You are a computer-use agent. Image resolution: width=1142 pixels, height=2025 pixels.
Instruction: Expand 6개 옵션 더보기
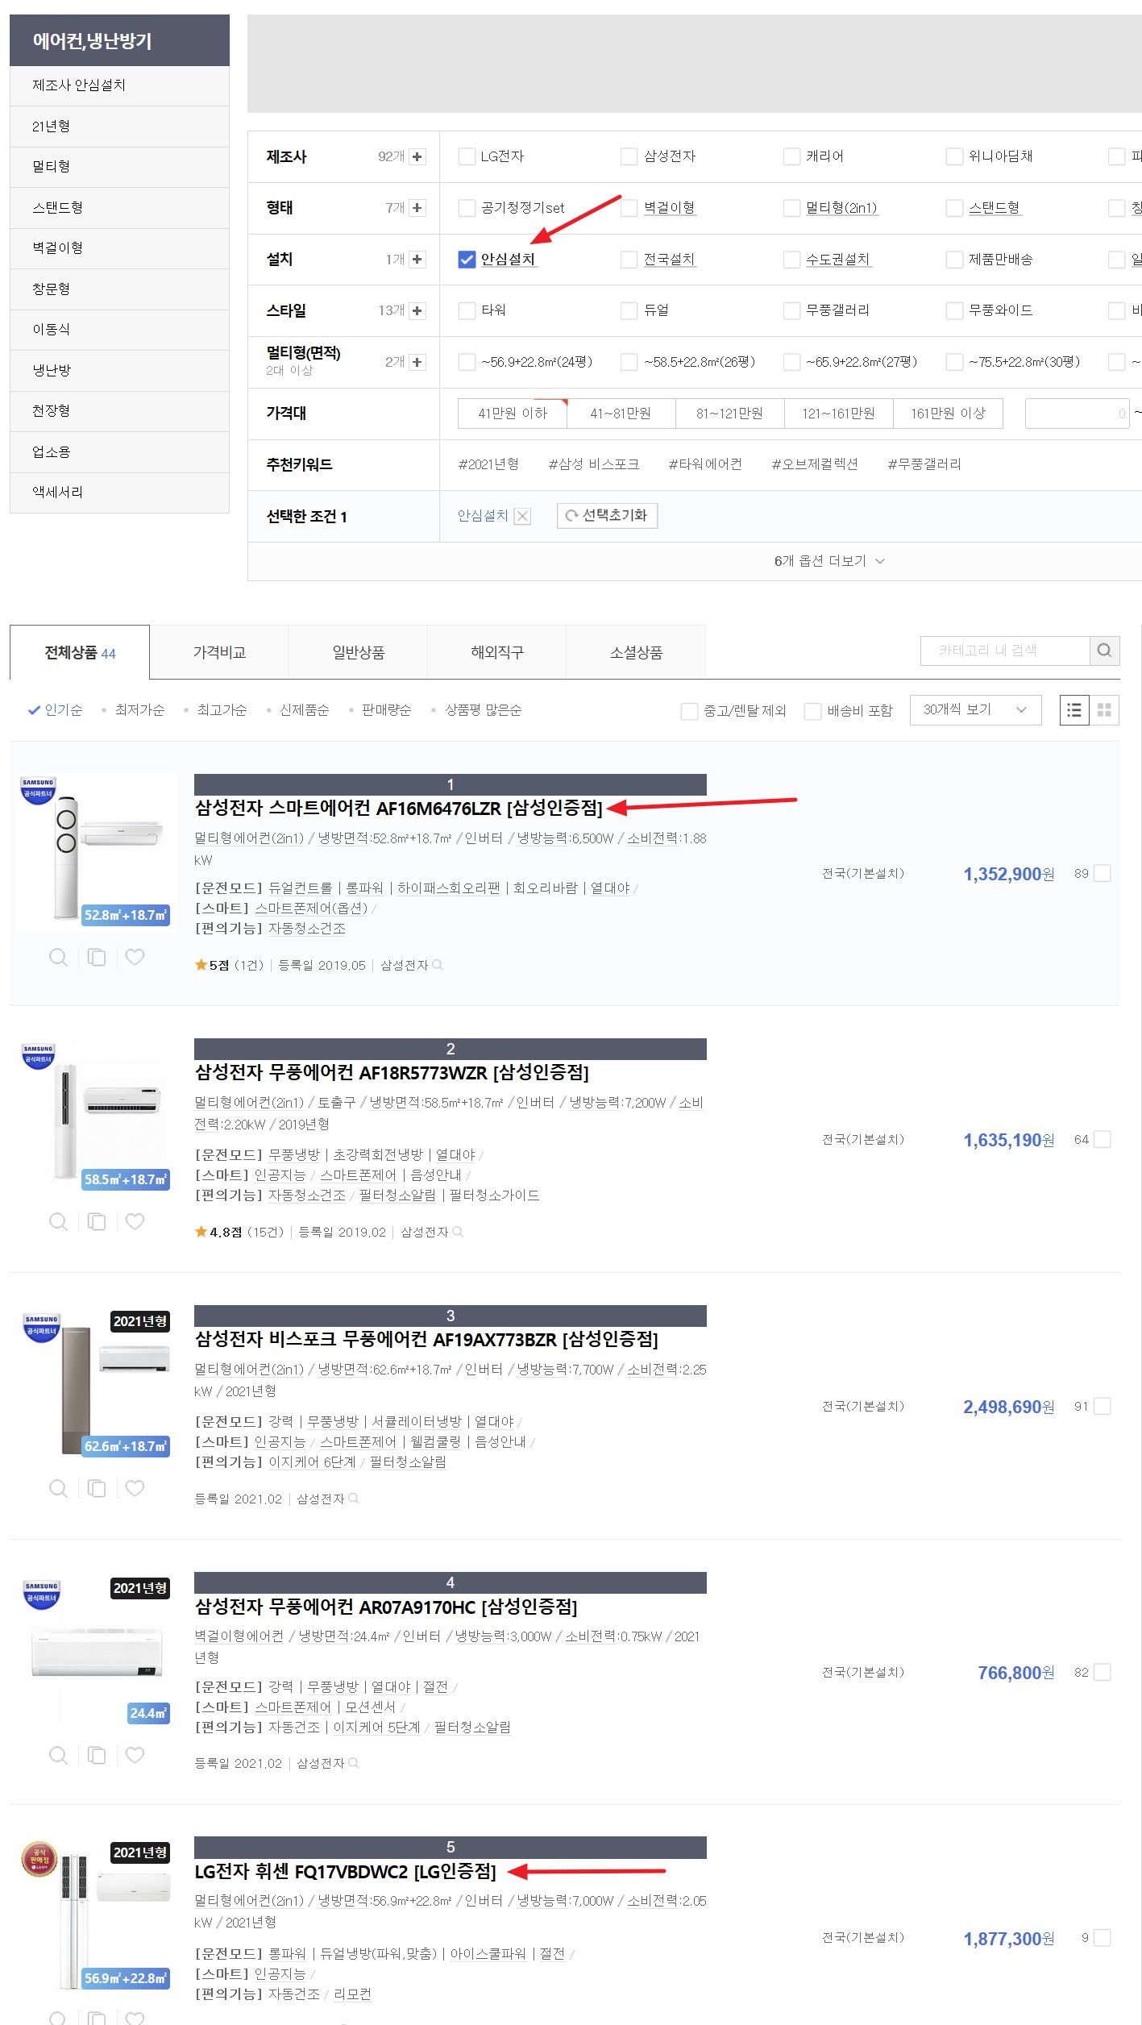pyautogui.click(x=828, y=561)
